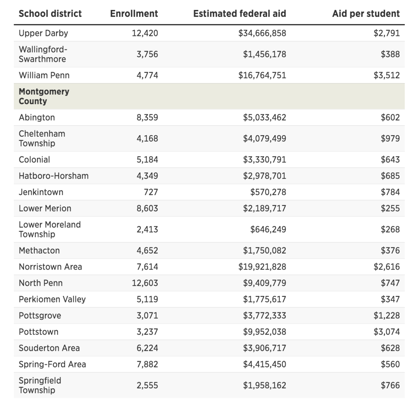Sort by the Enrollment column header
Viewport: 412px width, 404px height.
[x=134, y=14]
